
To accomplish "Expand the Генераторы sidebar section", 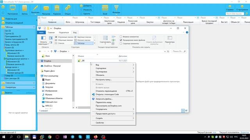I will click(x=34, y=87).
